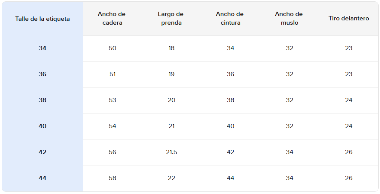Screen dimensions: 380x194
Task: Select size 44 row label
Action: (x=42, y=178)
